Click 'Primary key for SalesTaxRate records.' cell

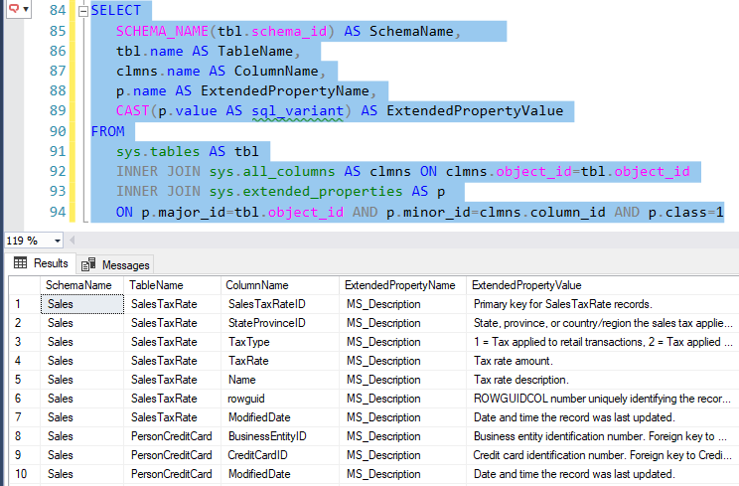(x=602, y=304)
